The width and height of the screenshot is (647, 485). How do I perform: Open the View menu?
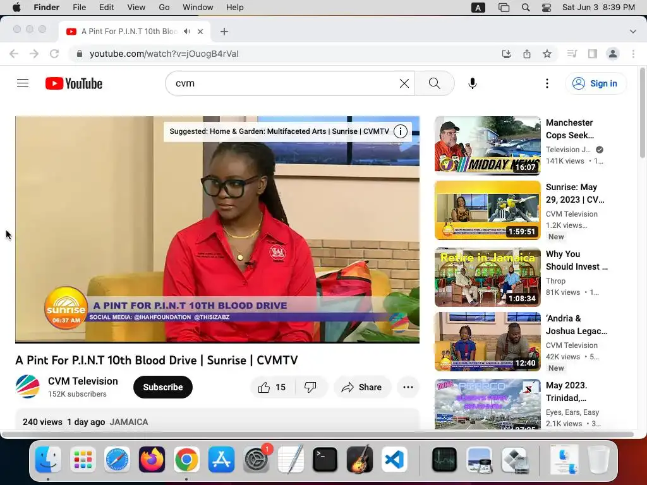click(x=136, y=8)
